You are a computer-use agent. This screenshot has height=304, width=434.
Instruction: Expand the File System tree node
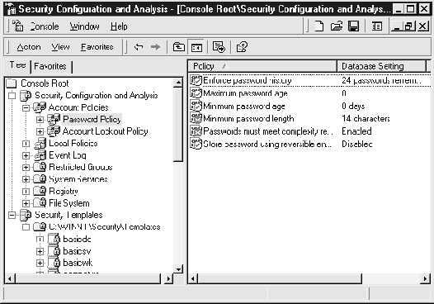(x=26, y=203)
